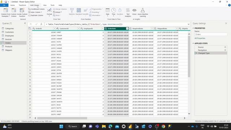Open CustomerID column filter dropdown
231x130 pixels.
coord(79,29)
